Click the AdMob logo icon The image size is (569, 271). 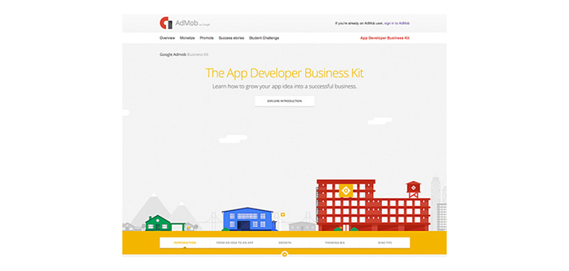(166, 23)
